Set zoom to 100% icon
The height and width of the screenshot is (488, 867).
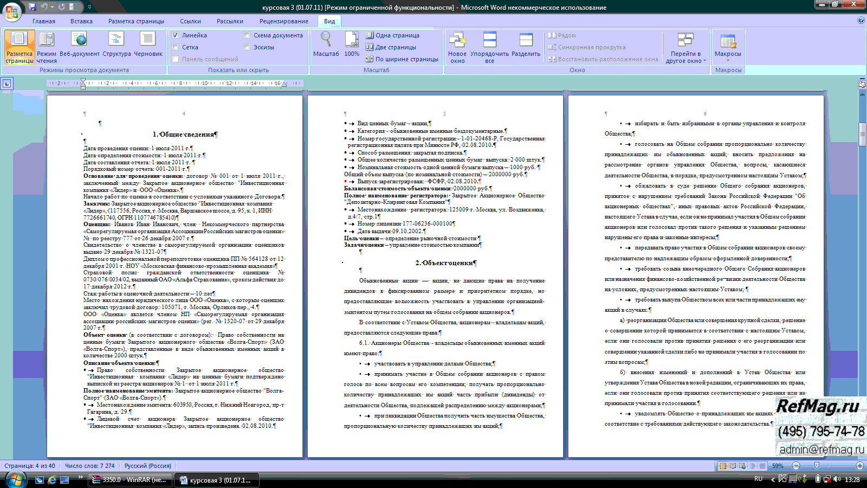coord(352,46)
